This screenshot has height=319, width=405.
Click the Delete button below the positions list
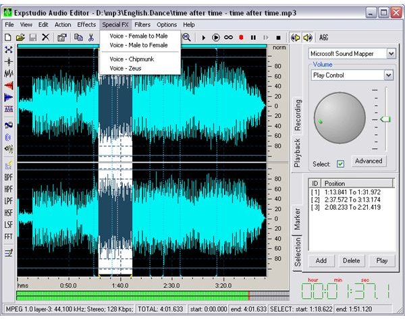coord(351,261)
